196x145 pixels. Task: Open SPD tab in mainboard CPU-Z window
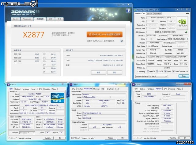[103, 89]
